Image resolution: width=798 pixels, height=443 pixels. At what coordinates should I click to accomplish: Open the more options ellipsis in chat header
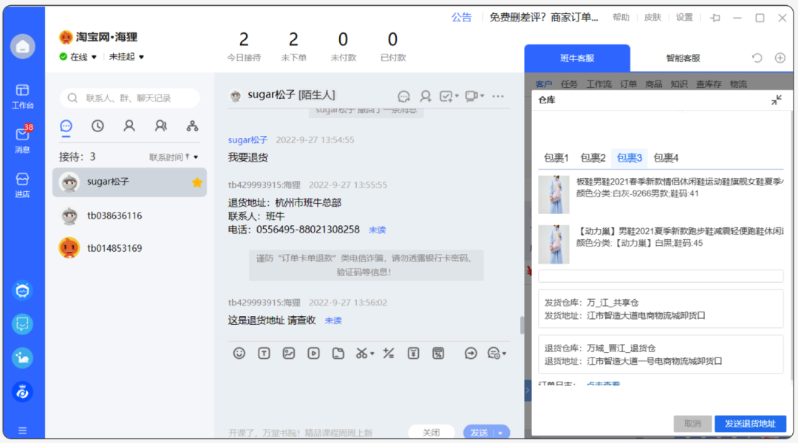click(x=498, y=95)
